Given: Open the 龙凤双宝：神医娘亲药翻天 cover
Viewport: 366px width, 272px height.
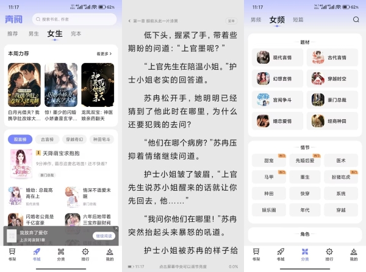Looking at the screenshot, I should pos(98,85).
